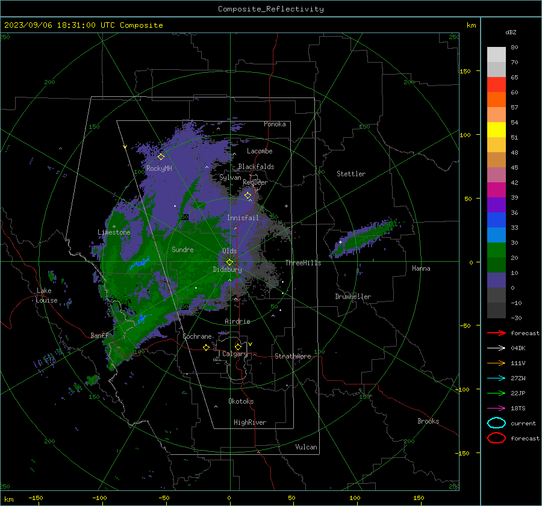Click the blue 30+ dBZ echo west of Sundre

pyautogui.click(x=141, y=263)
